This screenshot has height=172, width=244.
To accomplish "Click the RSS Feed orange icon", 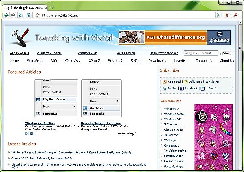I will point(164,81).
